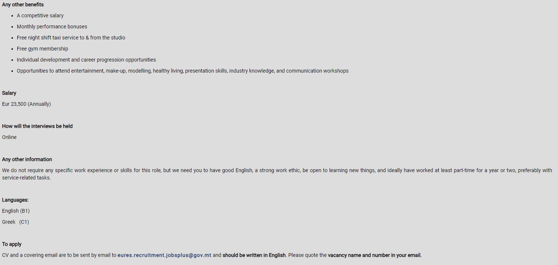Click the bold 'should be written in English' text
The width and height of the screenshot is (558, 265).
[254, 255]
